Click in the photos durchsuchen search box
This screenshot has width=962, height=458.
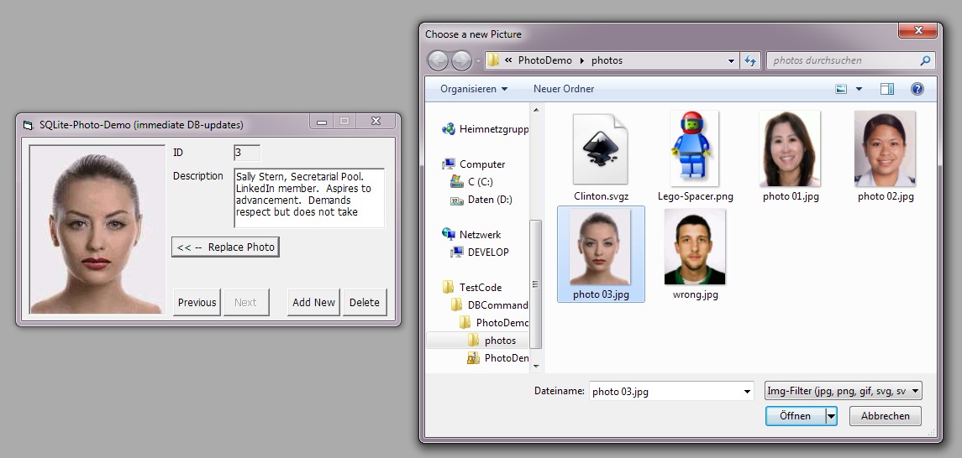(x=843, y=60)
